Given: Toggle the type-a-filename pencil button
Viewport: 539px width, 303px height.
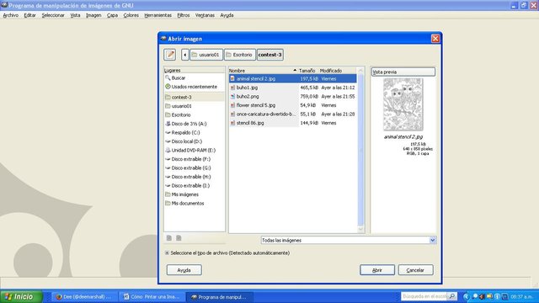Looking at the screenshot, I should (x=170, y=55).
